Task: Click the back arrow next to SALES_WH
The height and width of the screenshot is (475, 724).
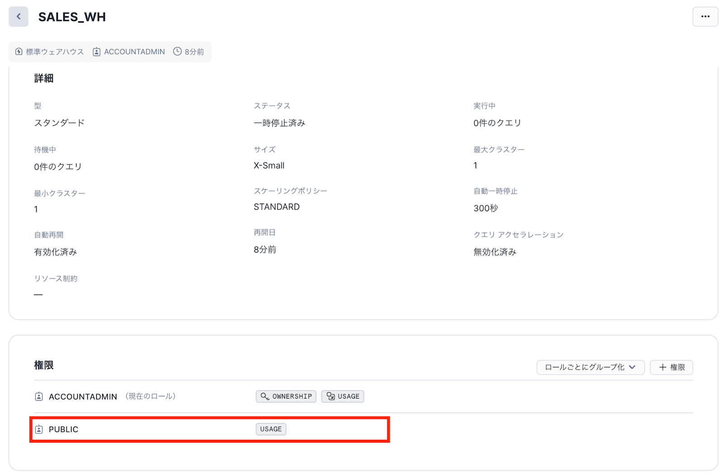Action: click(19, 17)
